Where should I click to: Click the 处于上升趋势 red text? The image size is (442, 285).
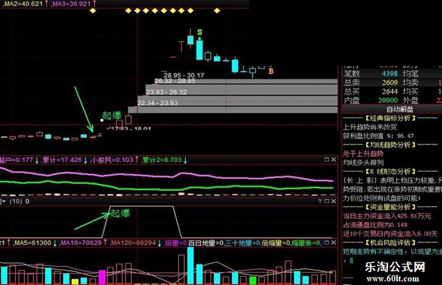point(363,154)
